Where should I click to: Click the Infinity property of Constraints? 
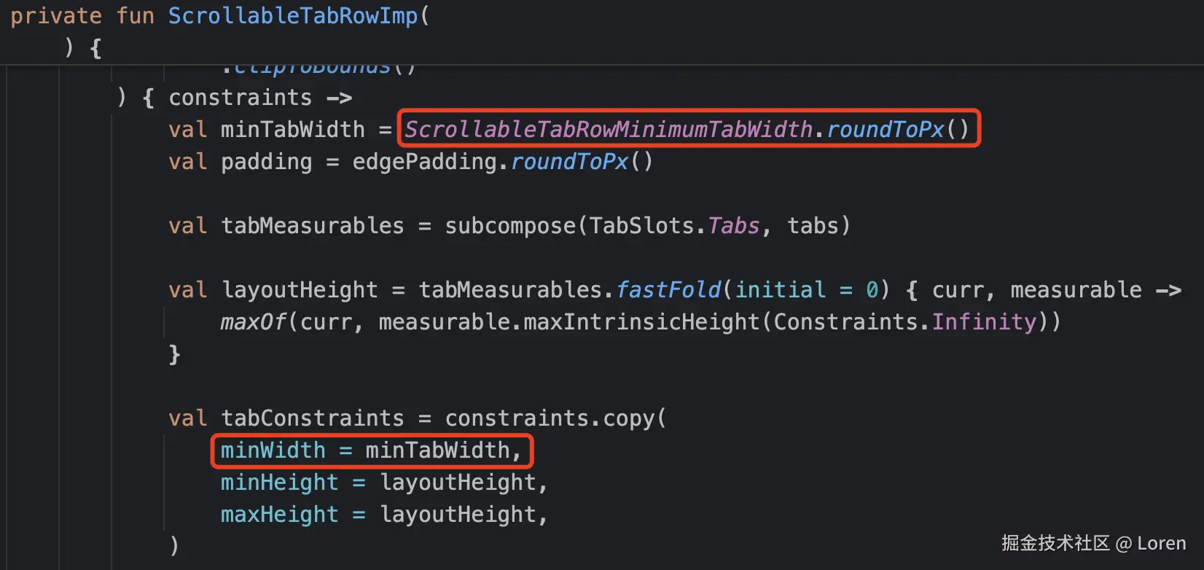pos(984,322)
